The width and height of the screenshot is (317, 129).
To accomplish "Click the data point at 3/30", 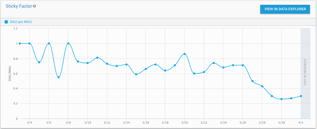I will tap(282, 99).
